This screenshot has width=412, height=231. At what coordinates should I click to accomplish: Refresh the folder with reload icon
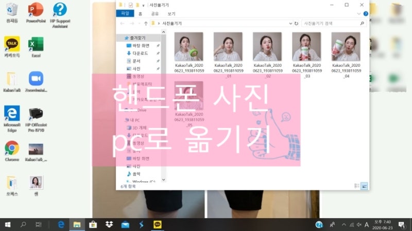pos(297,23)
